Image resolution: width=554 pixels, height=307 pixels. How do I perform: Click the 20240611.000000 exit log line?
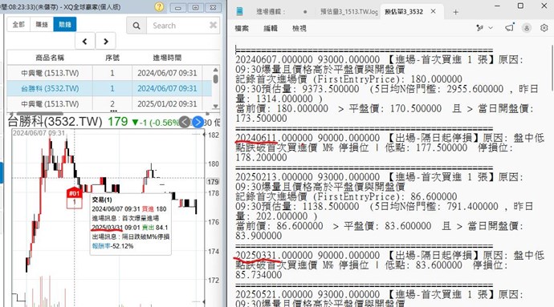point(389,138)
